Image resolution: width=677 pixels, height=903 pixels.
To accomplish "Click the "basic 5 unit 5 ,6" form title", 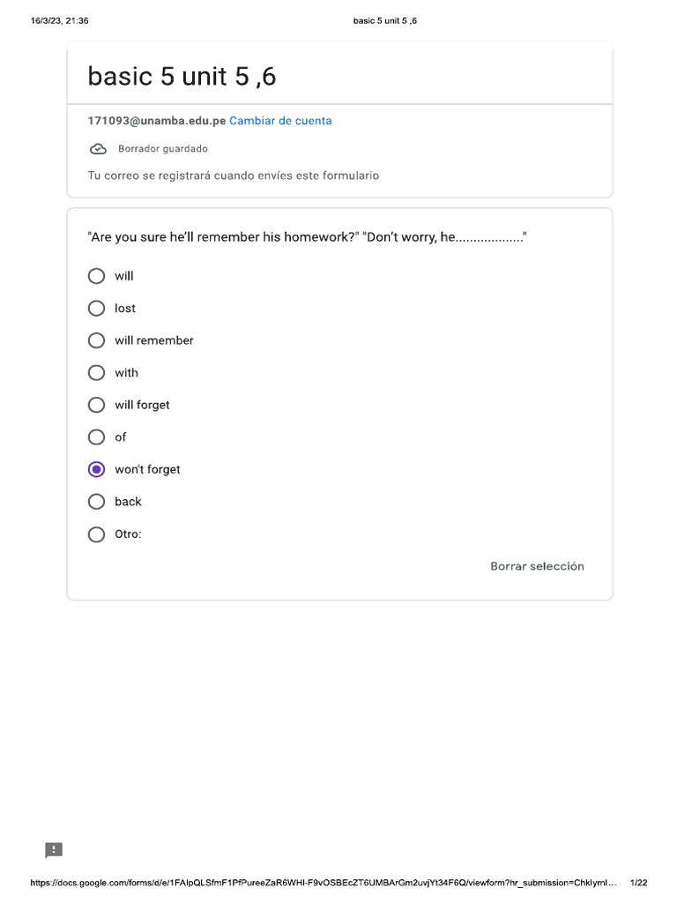I will click(182, 77).
